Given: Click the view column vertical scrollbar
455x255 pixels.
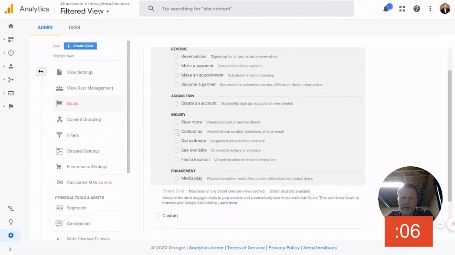Looking at the screenshot, I should pos(128,107).
